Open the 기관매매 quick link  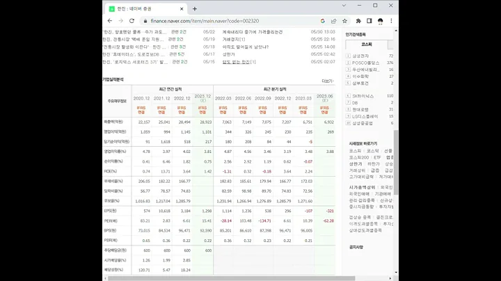(383, 194)
